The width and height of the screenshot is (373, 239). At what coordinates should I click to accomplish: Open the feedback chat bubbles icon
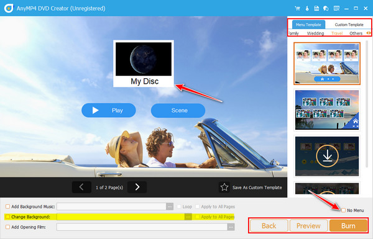tap(326, 9)
